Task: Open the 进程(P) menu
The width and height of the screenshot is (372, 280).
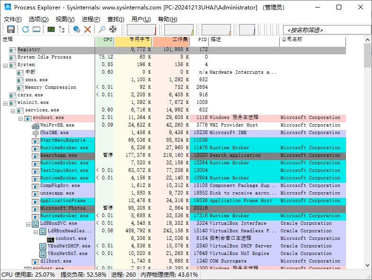Action: pyautogui.click(x=91, y=19)
